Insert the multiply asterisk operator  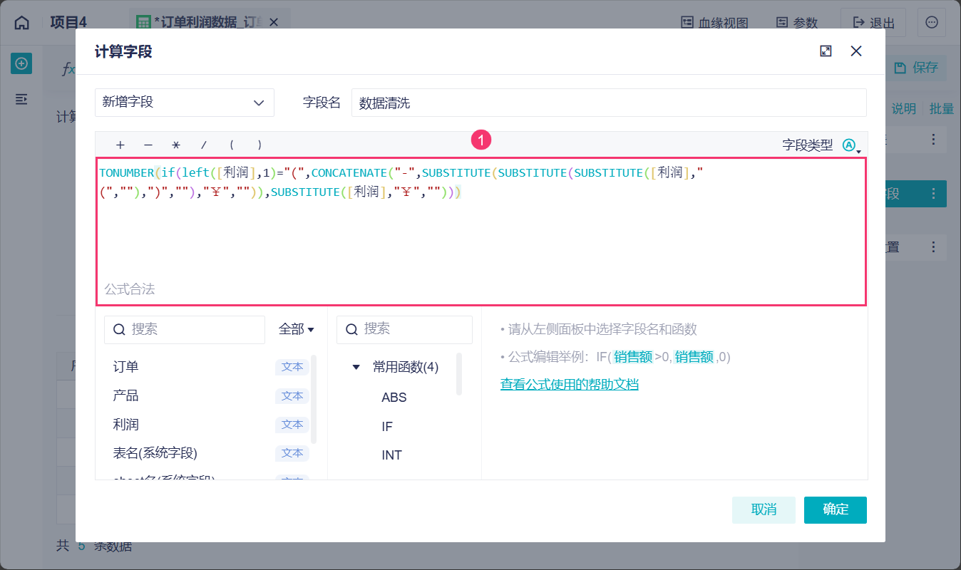click(x=176, y=145)
